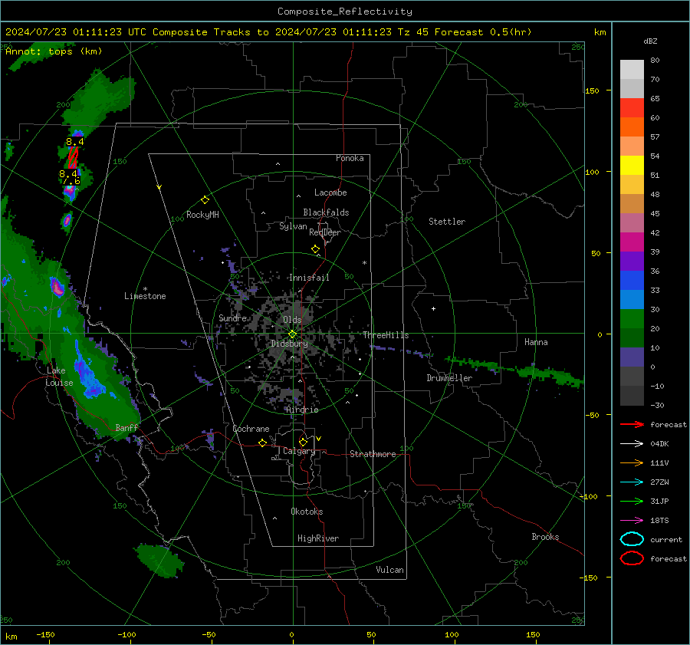
Task: Click the Olds label
Action: point(292,320)
